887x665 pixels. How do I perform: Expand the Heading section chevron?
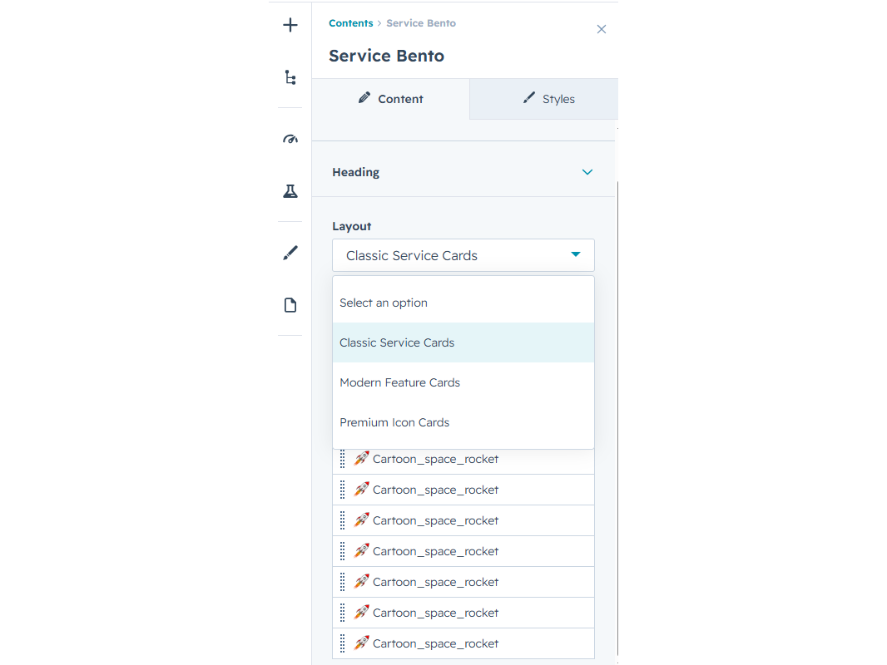point(587,172)
